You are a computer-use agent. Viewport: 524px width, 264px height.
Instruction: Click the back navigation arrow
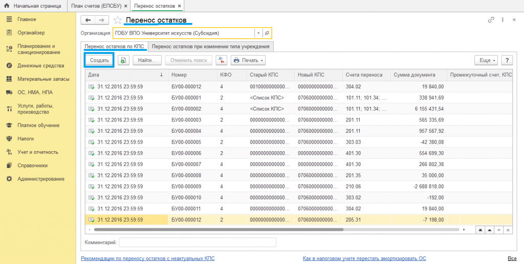pos(88,20)
